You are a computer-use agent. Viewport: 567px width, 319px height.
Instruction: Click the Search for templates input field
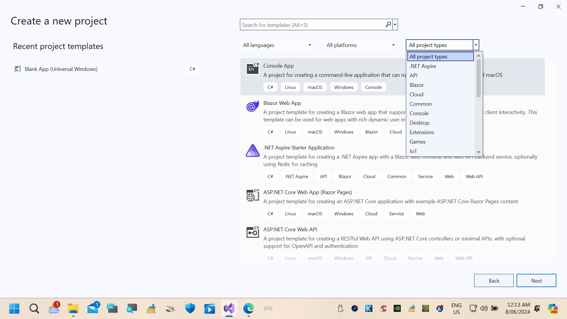coord(312,25)
